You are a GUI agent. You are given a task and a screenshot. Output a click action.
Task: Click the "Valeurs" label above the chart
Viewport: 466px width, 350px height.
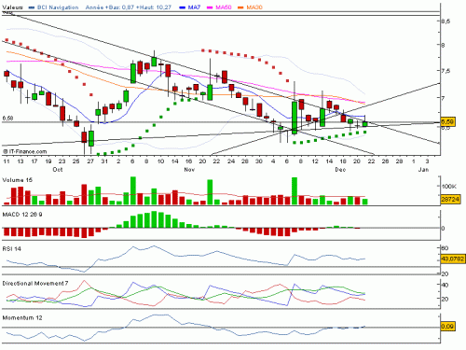(x=12, y=7)
